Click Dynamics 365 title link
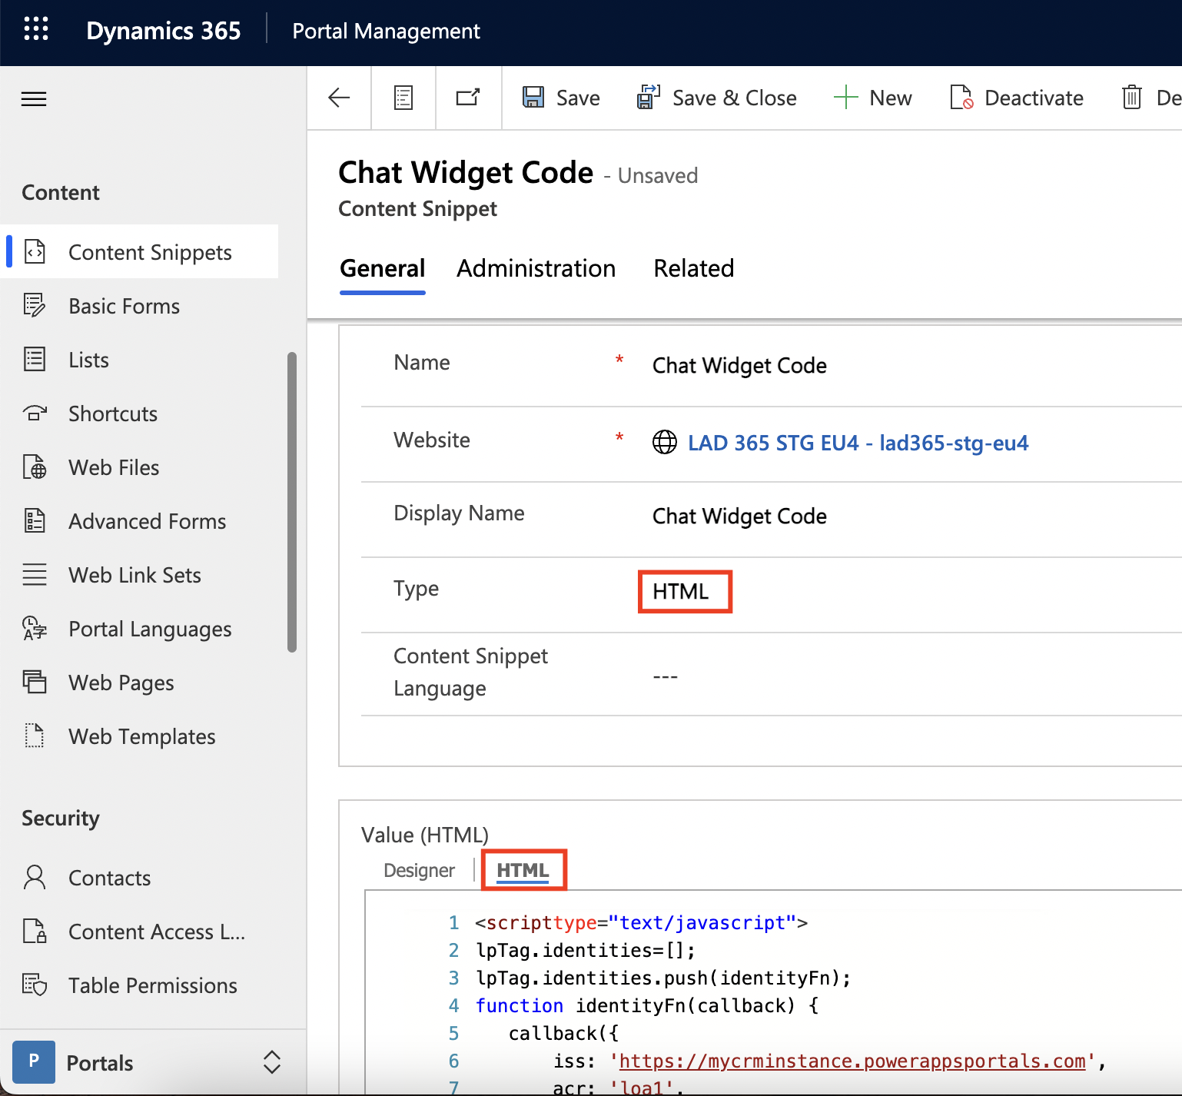1182x1096 pixels. pos(164,31)
